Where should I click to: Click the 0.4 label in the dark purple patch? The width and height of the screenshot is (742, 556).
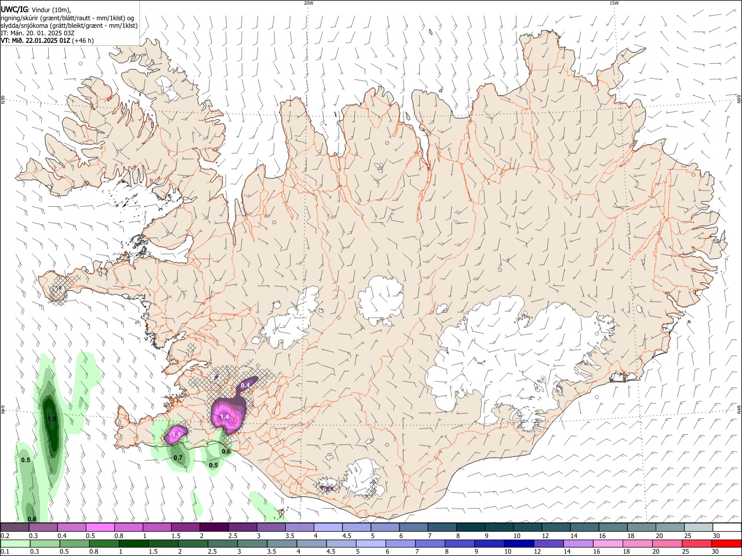pyautogui.click(x=245, y=385)
